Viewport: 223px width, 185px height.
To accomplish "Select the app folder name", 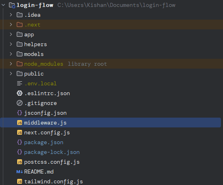I will pyautogui.click(x=29, y=35).
